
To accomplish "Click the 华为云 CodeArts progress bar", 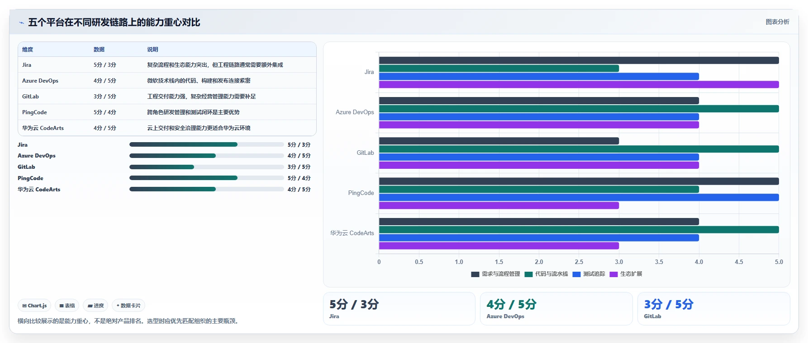I will 207,189.
